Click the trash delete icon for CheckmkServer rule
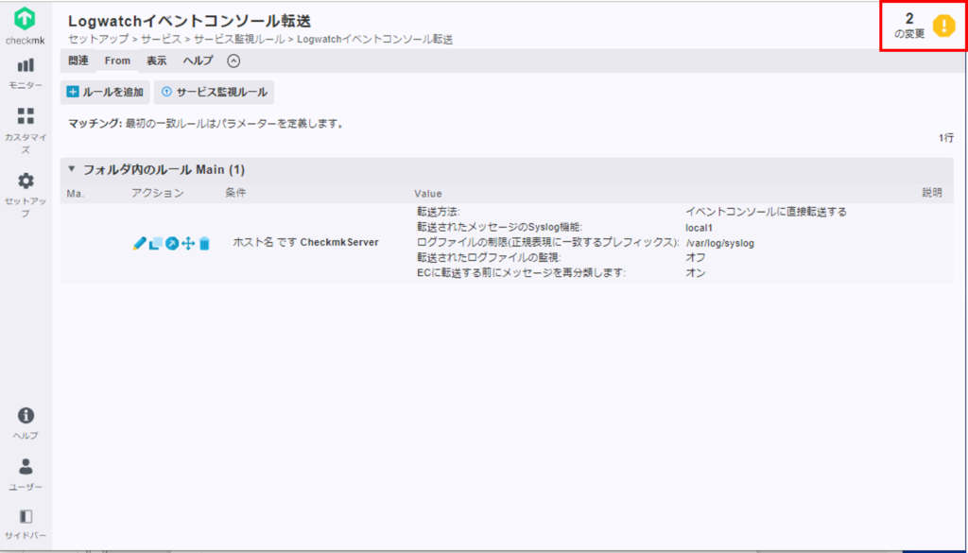 tap(205, 244)
